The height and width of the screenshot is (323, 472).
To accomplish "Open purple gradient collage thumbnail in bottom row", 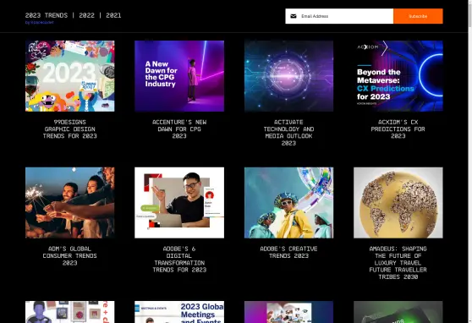I will click(x=288, y=312).
